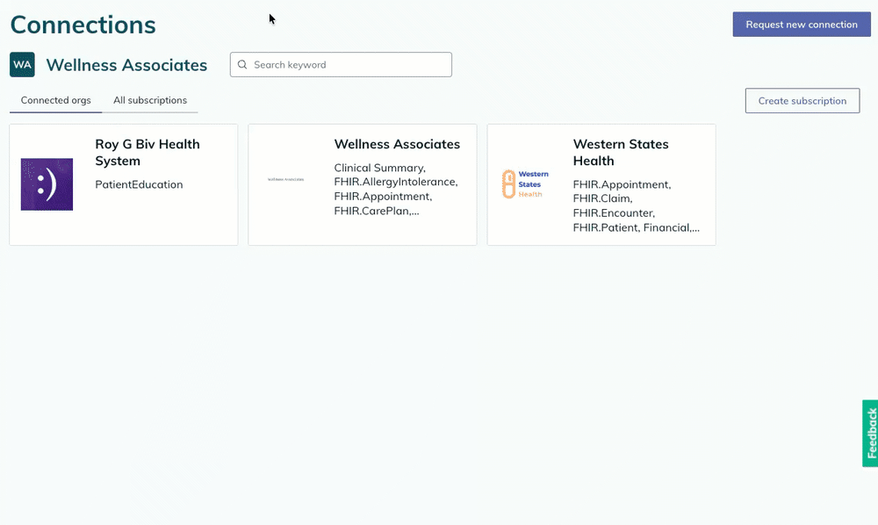Screen dimensions: 878x525
Task: Click the green Feedback tab
Action: coord(868,432)
